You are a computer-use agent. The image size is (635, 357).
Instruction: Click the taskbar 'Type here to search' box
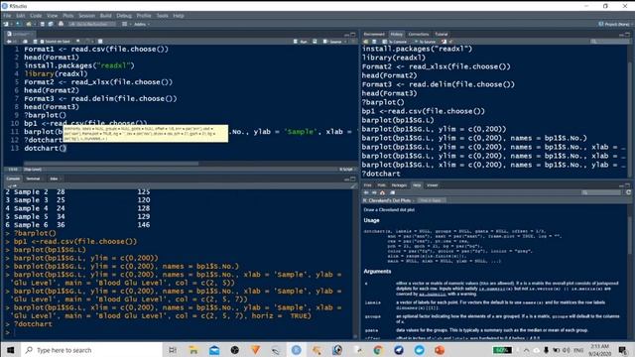tap(91, 350)
